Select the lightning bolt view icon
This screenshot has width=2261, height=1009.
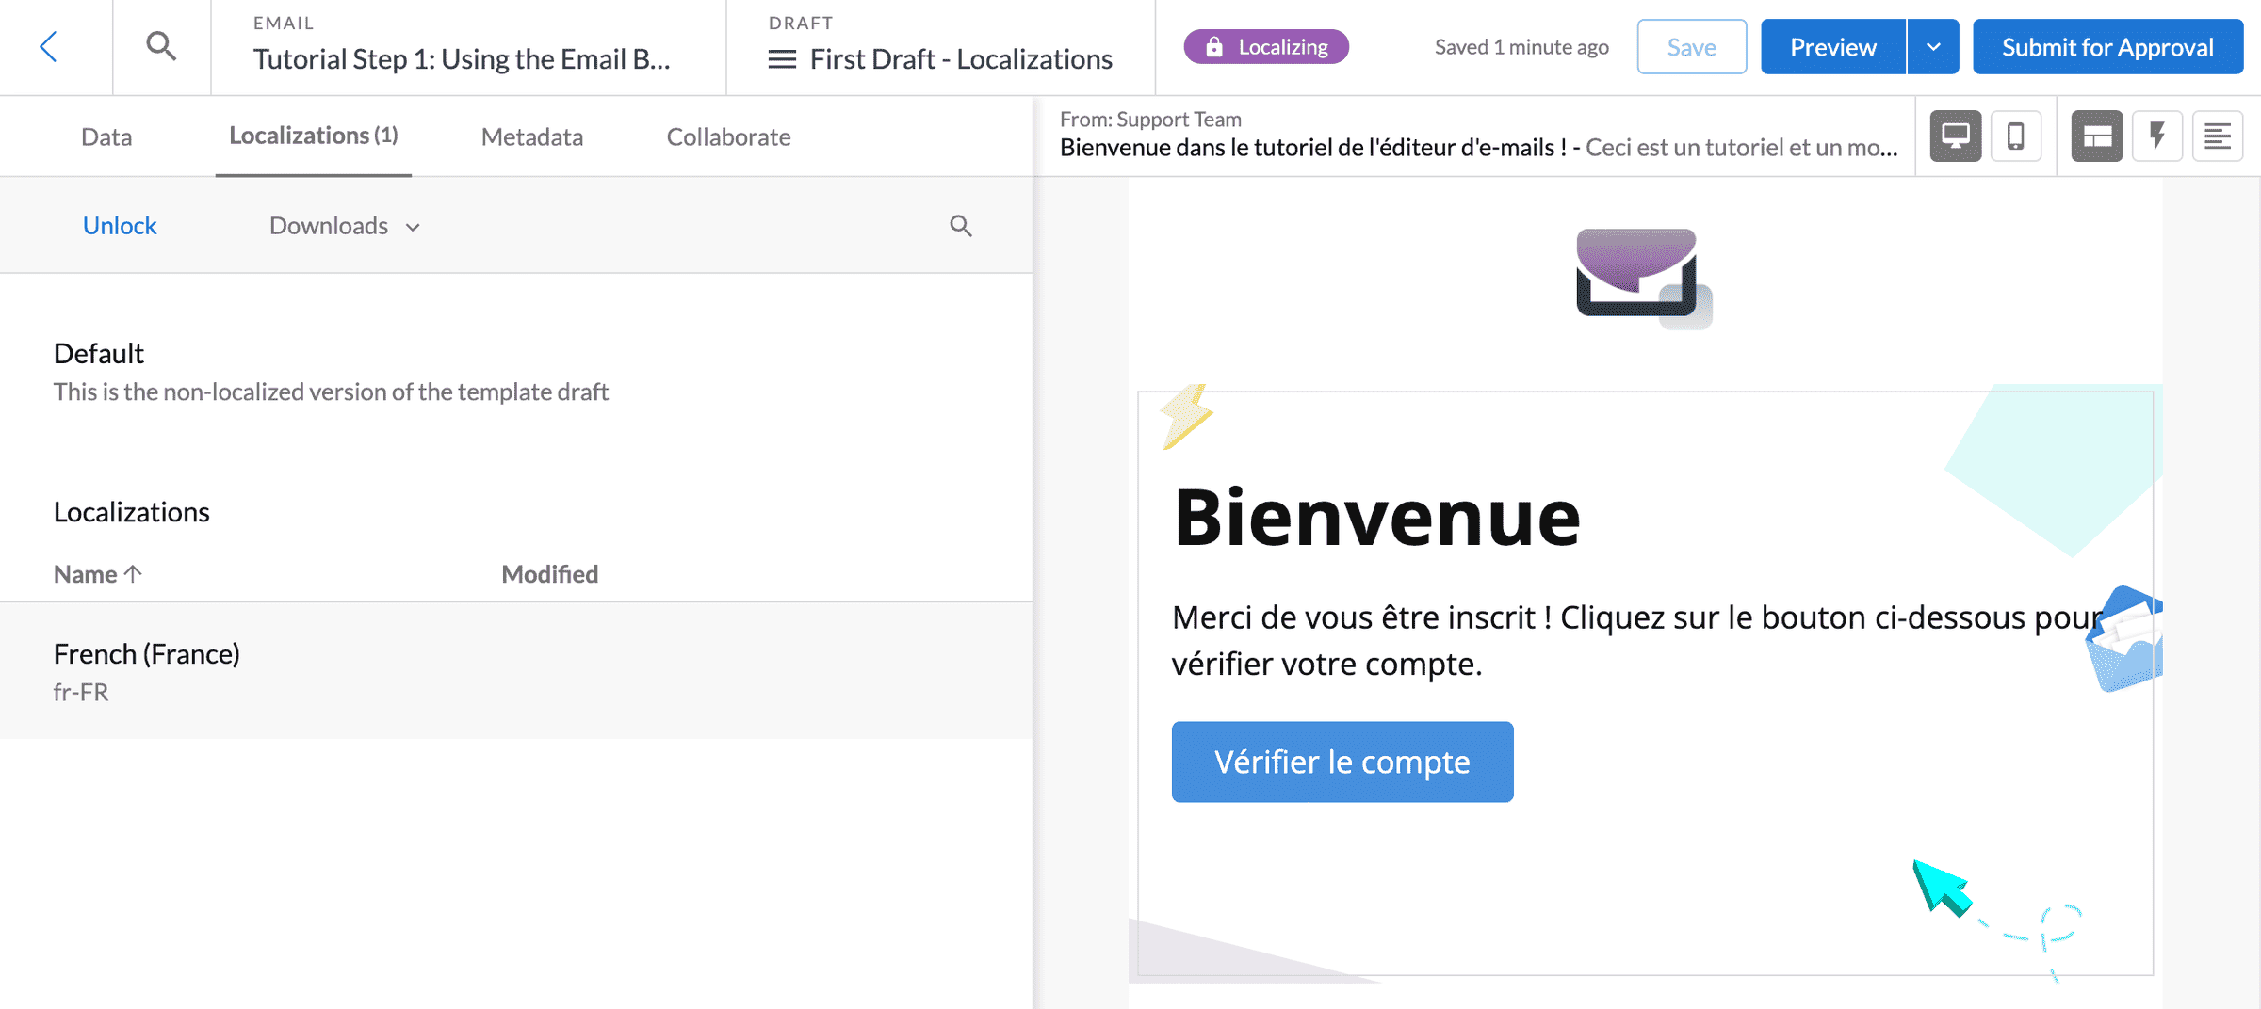point(2157,136)
